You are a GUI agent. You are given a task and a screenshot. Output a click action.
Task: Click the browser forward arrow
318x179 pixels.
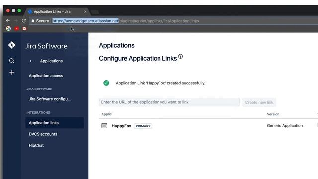pyautogui.click(x=16, y=21)
